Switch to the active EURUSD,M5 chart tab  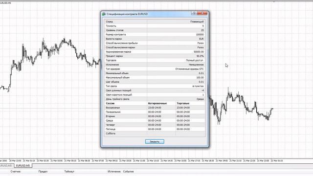23,166
